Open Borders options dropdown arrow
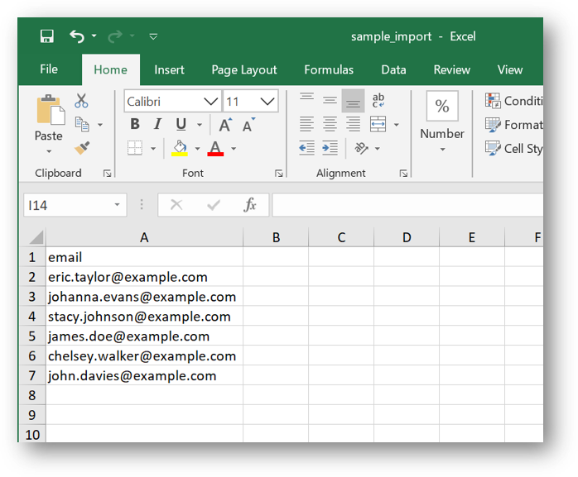The height and width of the screenshot is (477, 578). [x=153, y=149]
